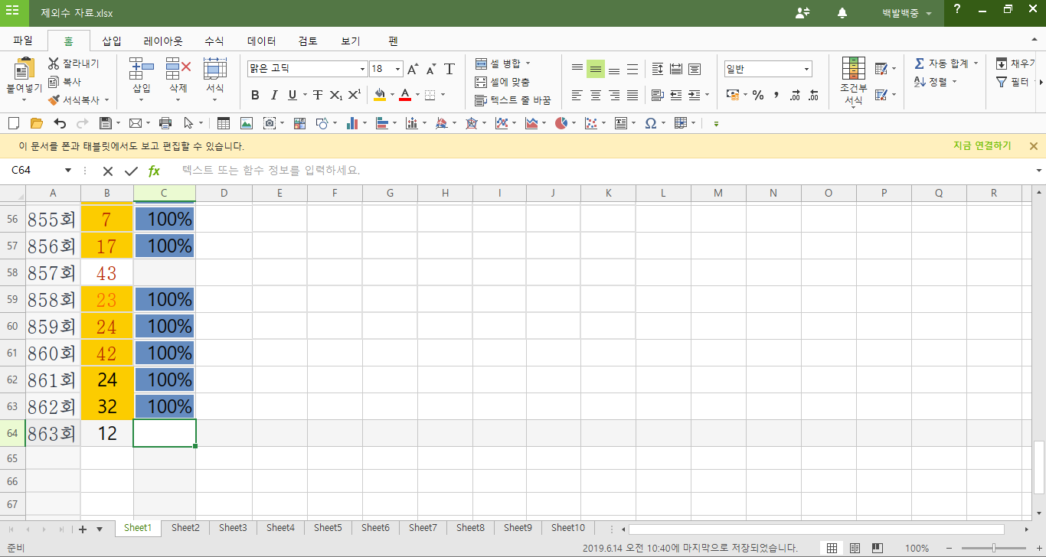
Task: Click the print icon in the quick toolbar
Action: tap(165, 123)
